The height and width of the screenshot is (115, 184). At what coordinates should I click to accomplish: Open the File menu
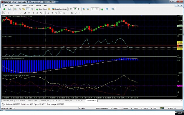point(6,5)
